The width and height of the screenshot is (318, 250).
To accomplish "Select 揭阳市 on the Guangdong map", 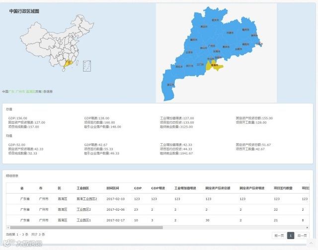I will point(245,44).
